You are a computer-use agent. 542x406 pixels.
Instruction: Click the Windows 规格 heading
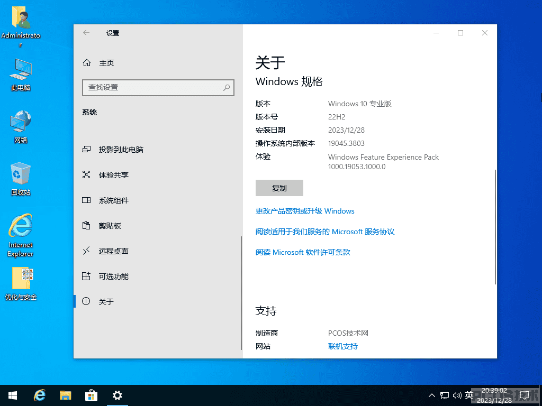point(289,81)
